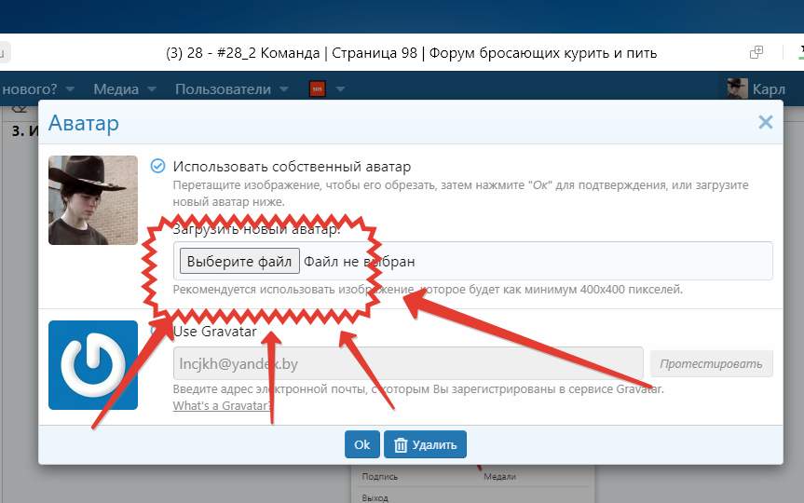Viewport: 804px width, 503px height.
Task: Click the red SOS icon in navbar
Action: (318, 88)
